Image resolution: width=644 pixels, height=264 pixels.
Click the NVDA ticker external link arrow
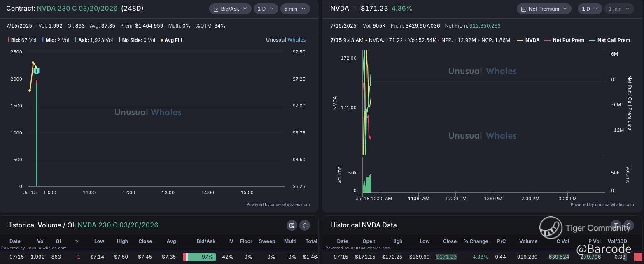(x=354, y=8)
